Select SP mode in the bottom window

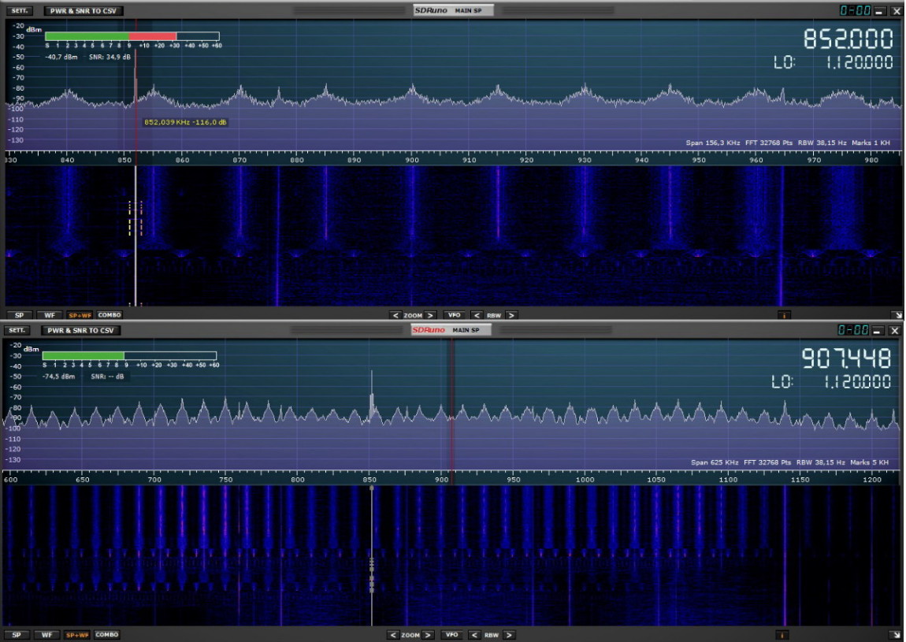pos(17,634)
